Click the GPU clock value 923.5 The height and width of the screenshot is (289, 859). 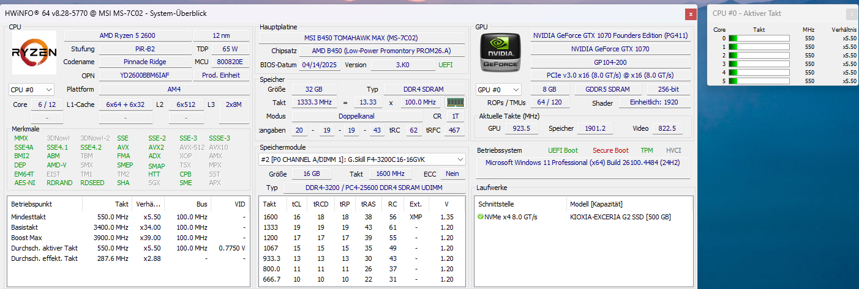tap(521, 128)
